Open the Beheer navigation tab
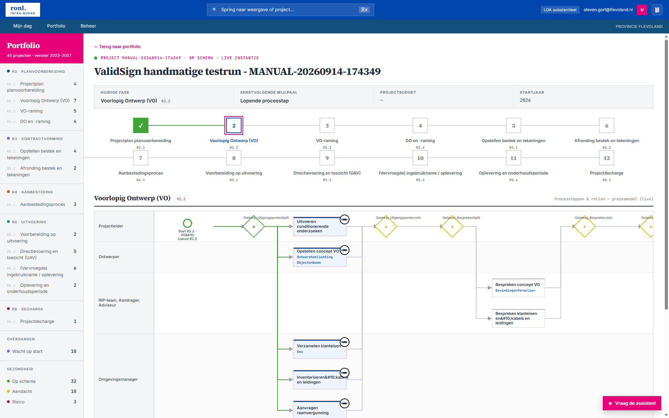The height and width of the screenshot is (418, 669). pos(88,26)
